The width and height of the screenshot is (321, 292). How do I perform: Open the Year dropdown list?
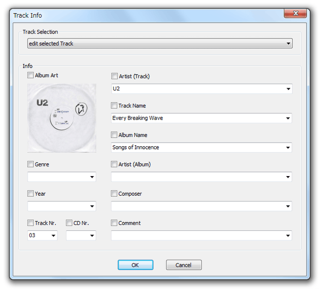click(x=92, y=206)
